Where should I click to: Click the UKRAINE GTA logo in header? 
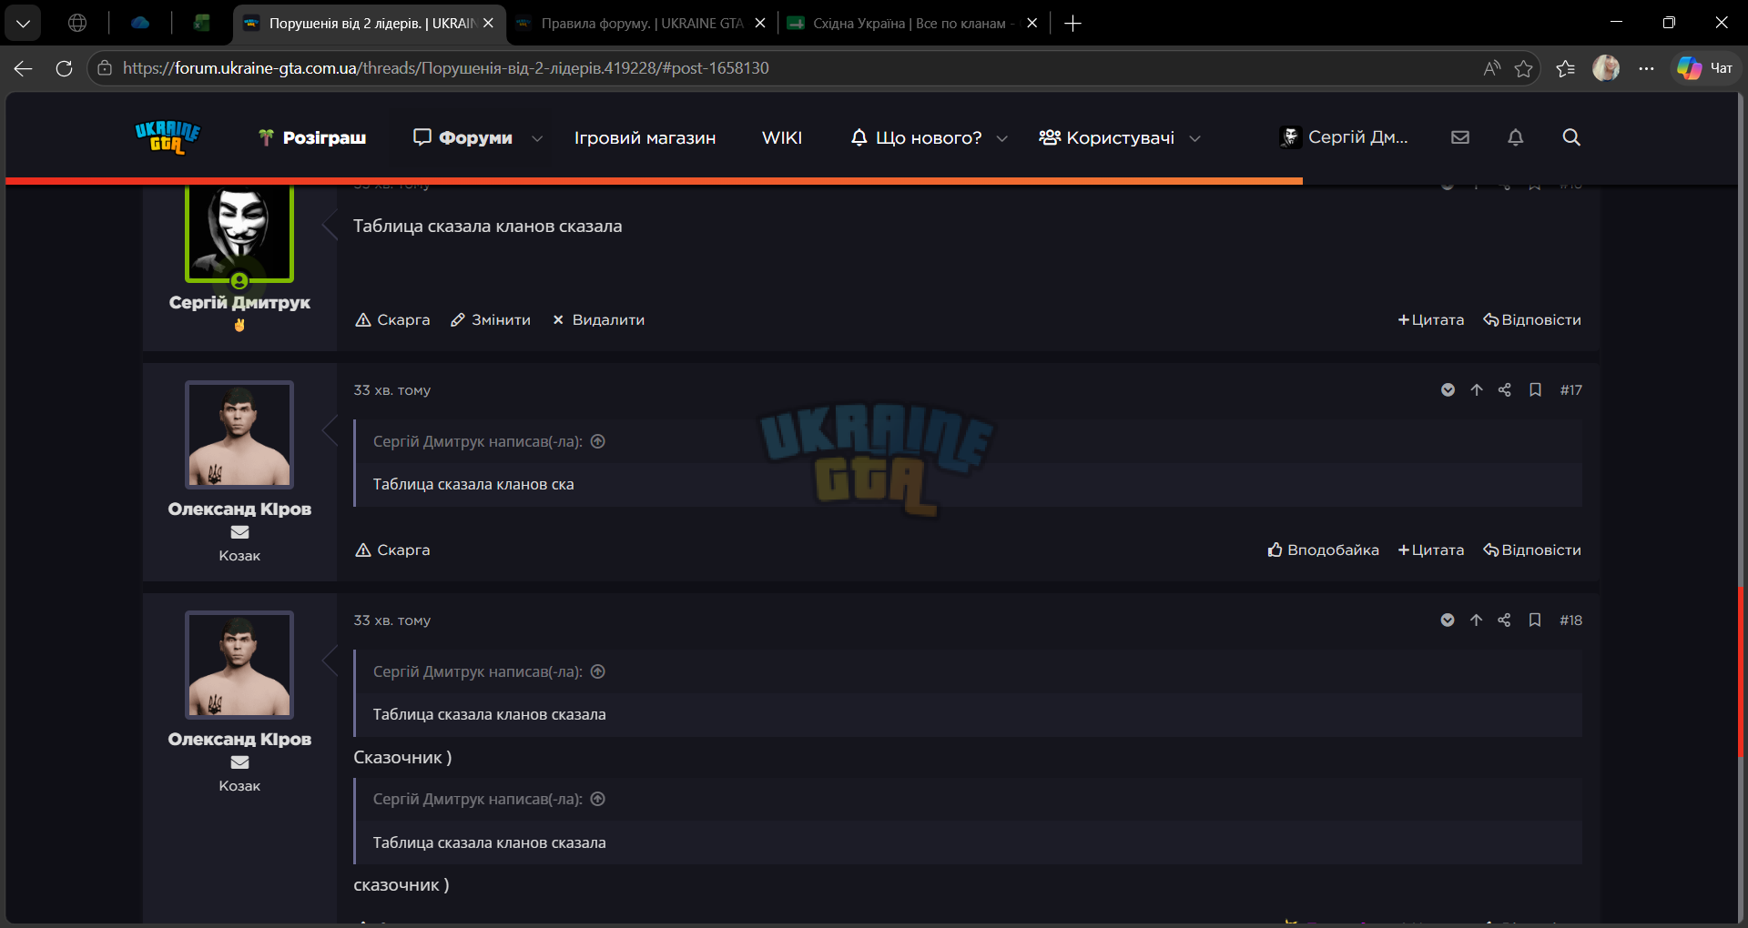point(168,137)
